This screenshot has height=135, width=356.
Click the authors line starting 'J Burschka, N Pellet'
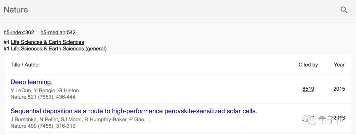81,119
